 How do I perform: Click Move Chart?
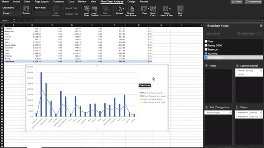[153, 11]
